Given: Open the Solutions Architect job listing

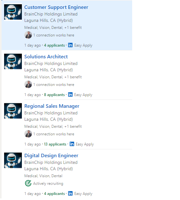Looking at the screenshot, I should [x=46, y=57].
